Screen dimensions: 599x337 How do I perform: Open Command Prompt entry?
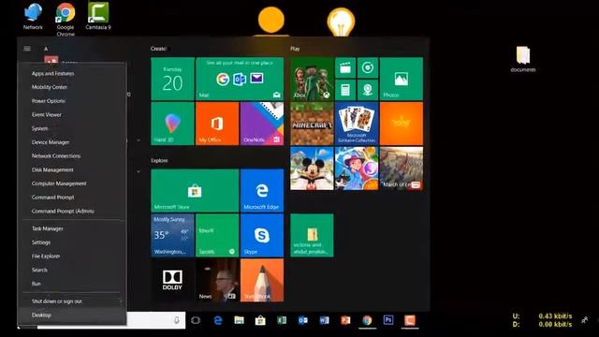click(x=73, y=198)
